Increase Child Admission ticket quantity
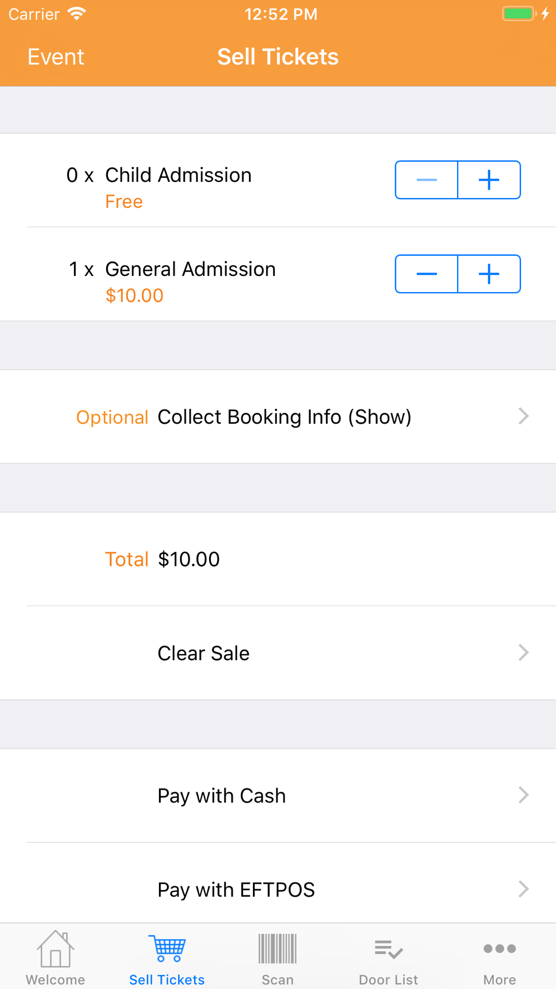 tap(489, 180)
